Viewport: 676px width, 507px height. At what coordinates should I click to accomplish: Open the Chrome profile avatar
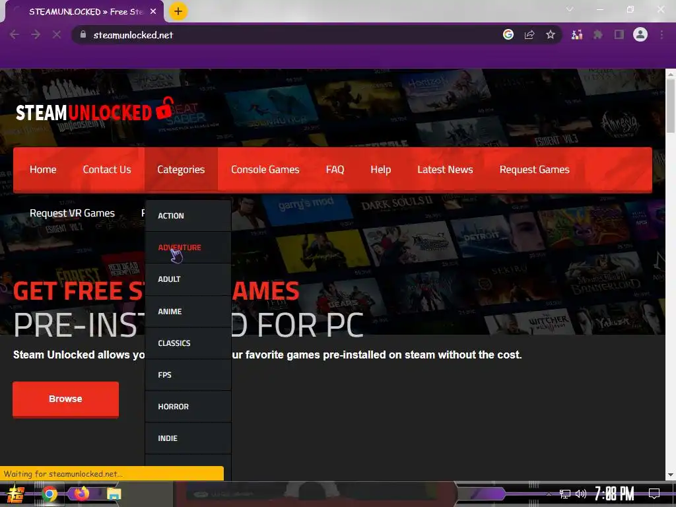click(640, 34)
